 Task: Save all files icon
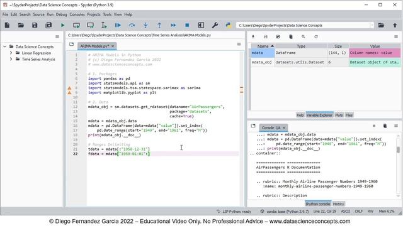click(48, 25)
